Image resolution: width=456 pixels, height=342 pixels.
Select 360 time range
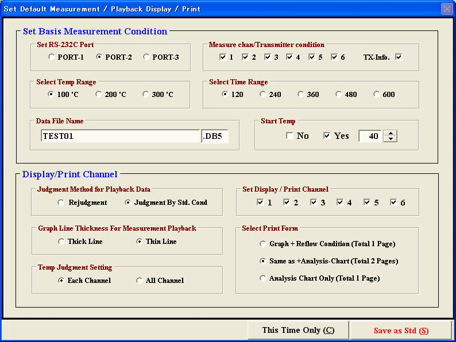tap(300, 94)
